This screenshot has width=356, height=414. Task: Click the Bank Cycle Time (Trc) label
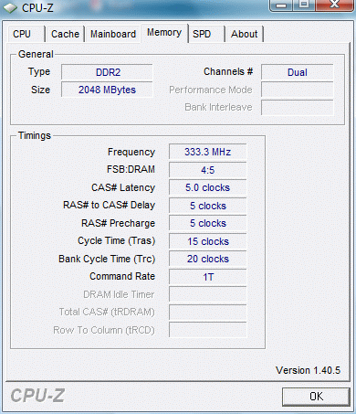coord(107,259)
